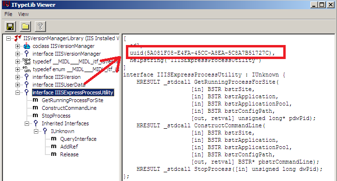Select the Release method
Screen dimensions: 337x181
coord(69,154)
